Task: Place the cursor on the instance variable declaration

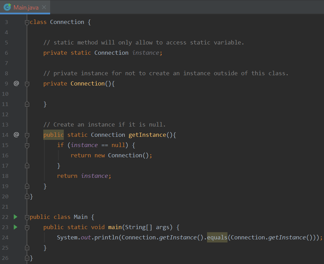Action: (146, 52)
